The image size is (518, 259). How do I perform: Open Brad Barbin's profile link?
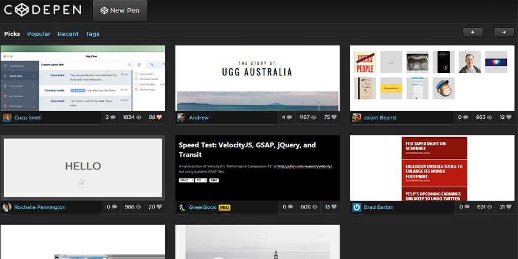[378, 207]
